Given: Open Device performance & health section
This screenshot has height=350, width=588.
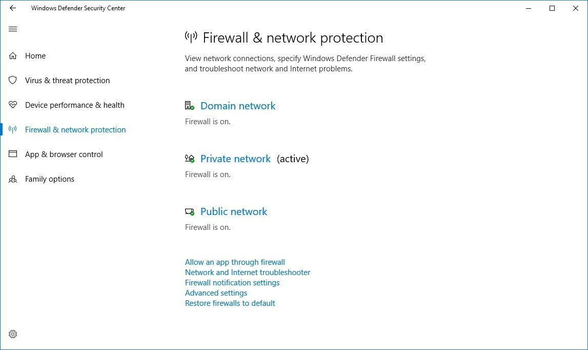Looking at the screenshot, I should pyautogui.click(x=74, y=105).
